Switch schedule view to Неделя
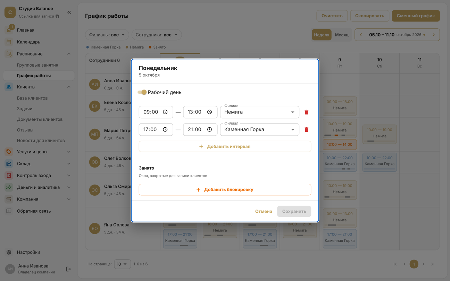The width and height of the screenshot is (450, 281). [322, 35]
